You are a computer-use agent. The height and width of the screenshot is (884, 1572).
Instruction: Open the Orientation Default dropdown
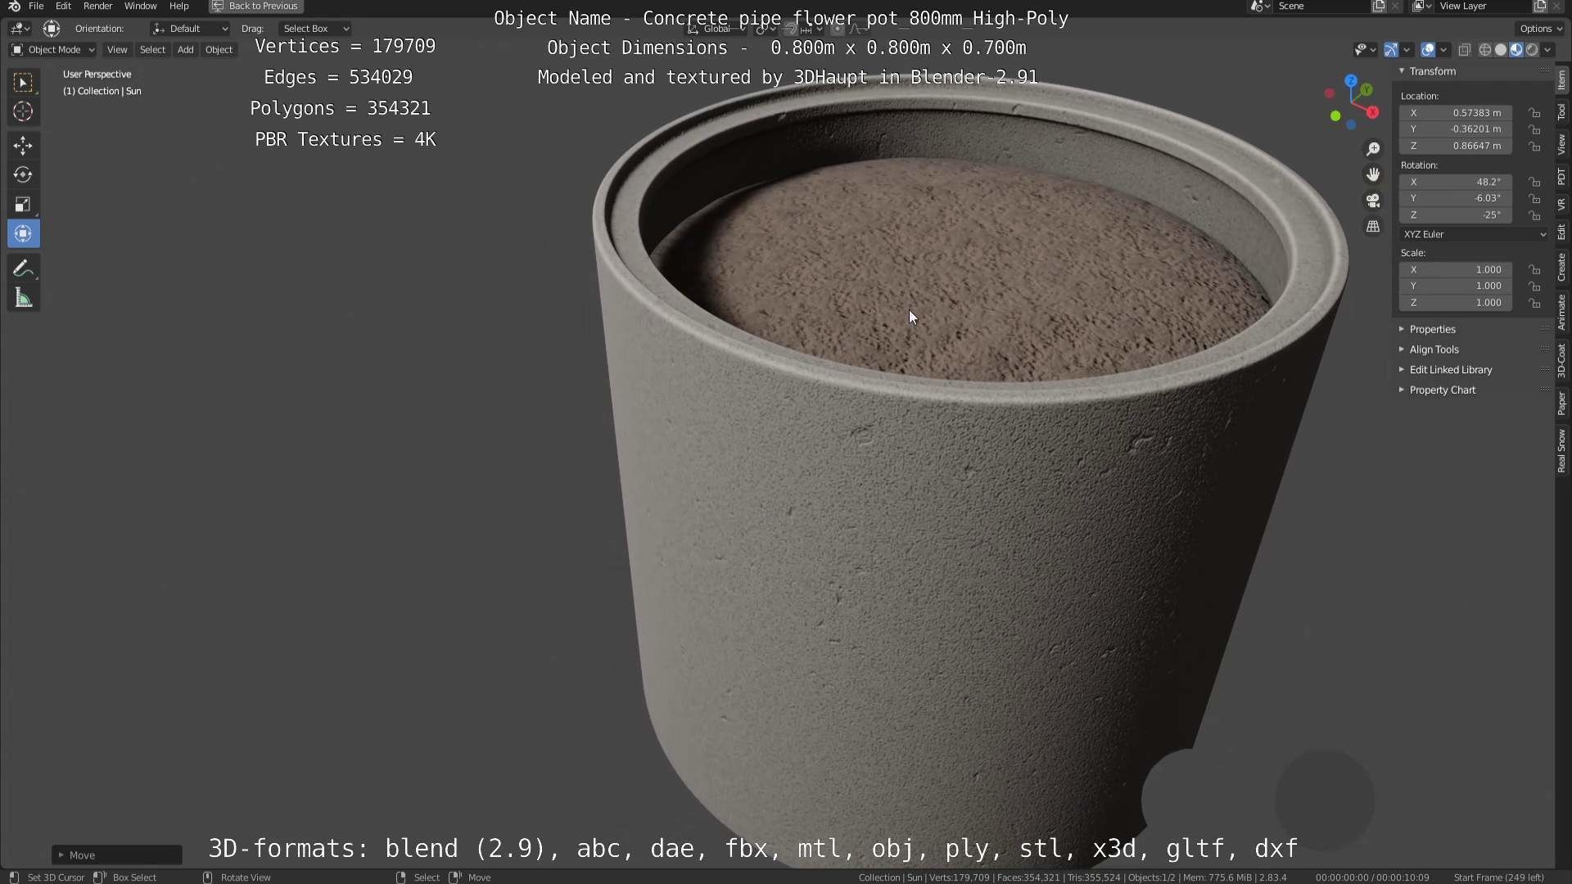(190, 29)
